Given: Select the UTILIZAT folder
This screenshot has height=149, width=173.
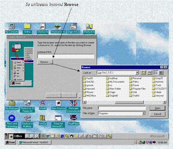Looking at the screenshot, I should 159,89.
